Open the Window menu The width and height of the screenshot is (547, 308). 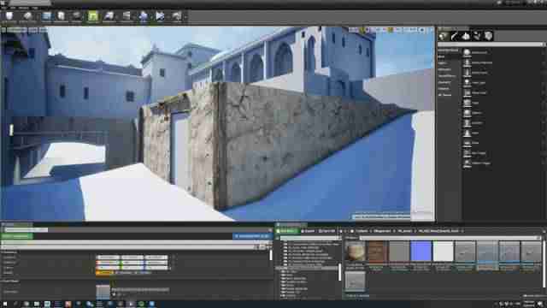click(x=23, y=8)
